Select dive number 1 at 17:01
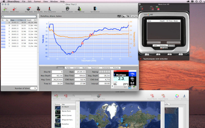The height and width of the screenshot is (128, 205). pos(19,46)
